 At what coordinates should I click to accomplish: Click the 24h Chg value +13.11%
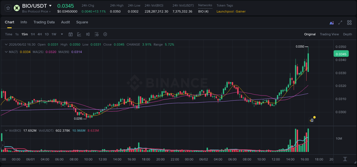tap(99, 11)
